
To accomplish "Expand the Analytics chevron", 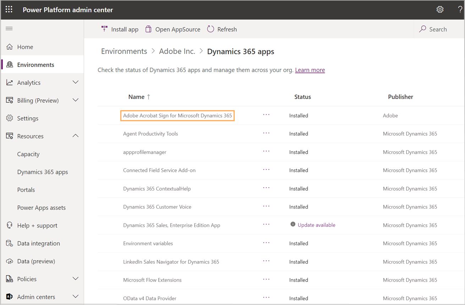I will [x=76, y=82].
